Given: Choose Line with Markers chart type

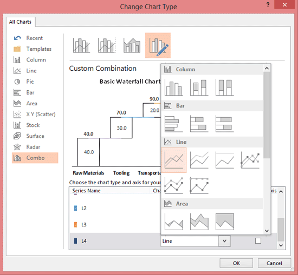Looking at the screenshot, I should (x=250, y=160).
